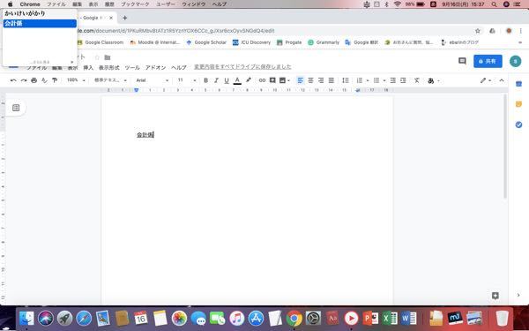Open the ヘルプ menu in Docs
This screenshot has height=331, width=529.
coord(179,68)
